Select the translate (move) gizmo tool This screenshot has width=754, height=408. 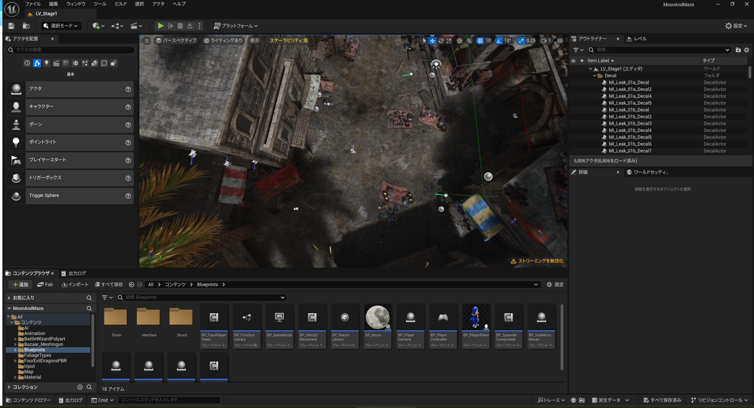point(432,41)
